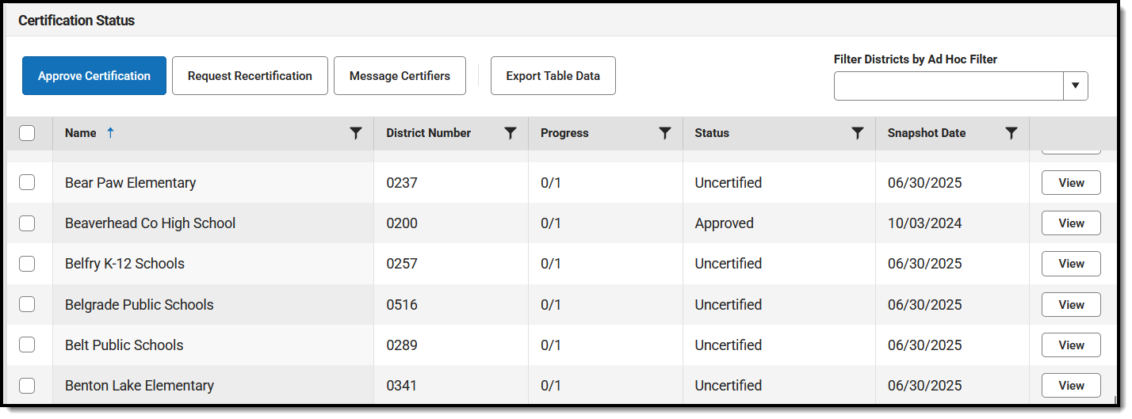Sort by the Status column header
Screen dimensions: 1132x419
(x=712, y=133)
